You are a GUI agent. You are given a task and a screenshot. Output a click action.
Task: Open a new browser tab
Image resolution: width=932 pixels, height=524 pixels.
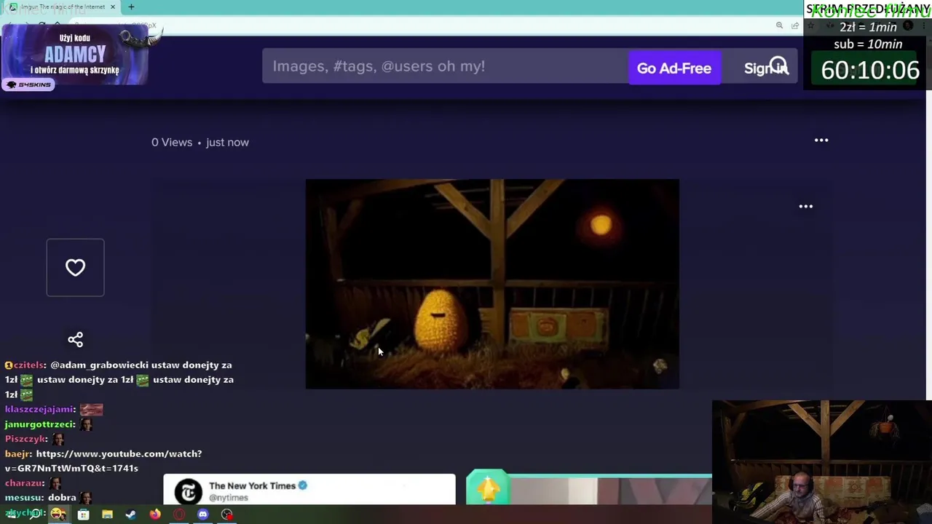coord(131,7)
